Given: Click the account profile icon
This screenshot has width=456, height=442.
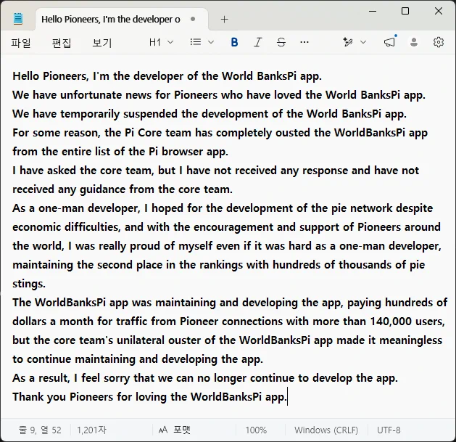Looking at the screenshot, I should point(414,43).
